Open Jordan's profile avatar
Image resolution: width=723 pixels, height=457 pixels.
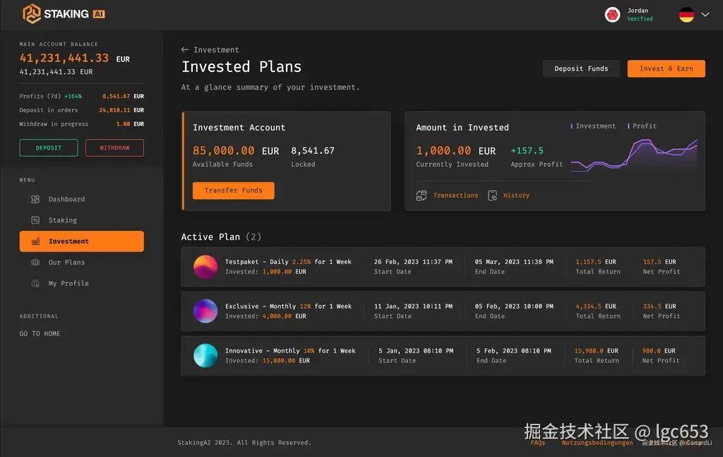(612, 15)
